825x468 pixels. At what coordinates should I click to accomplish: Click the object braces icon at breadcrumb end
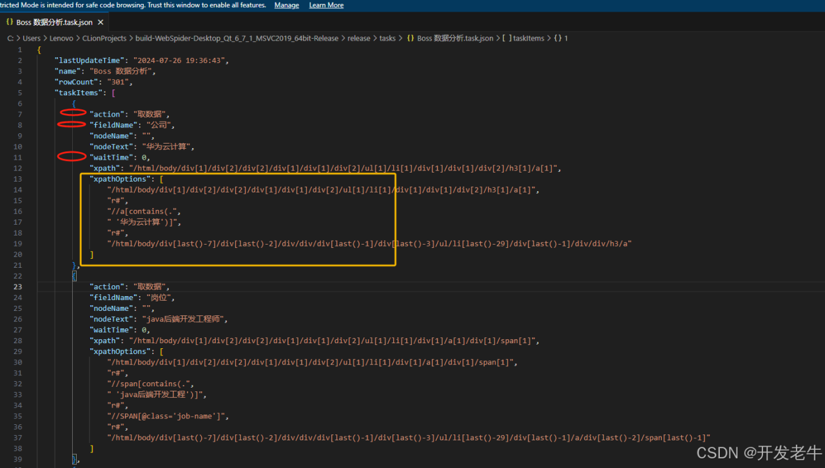558,39
